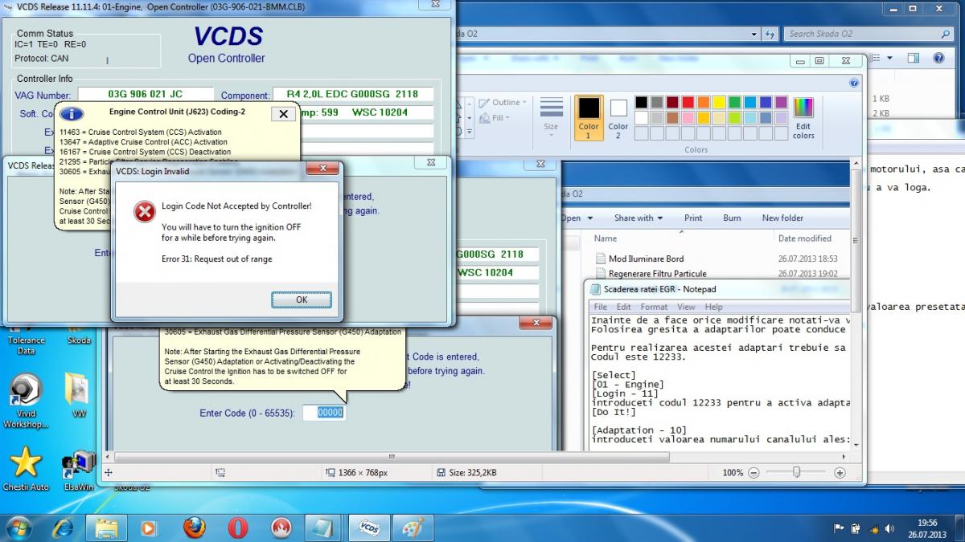Select Color 2 in Paint
965x542 pixels.
(618, 118)
